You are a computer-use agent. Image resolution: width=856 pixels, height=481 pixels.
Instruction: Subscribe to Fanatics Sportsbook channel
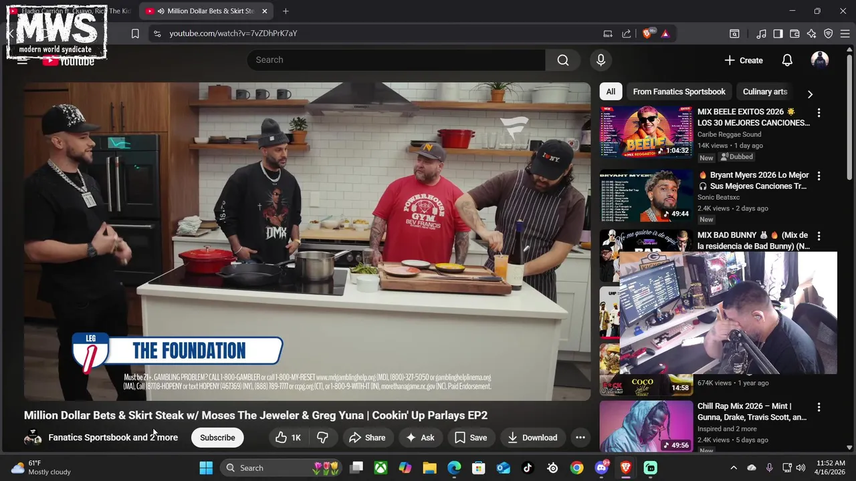217,438
